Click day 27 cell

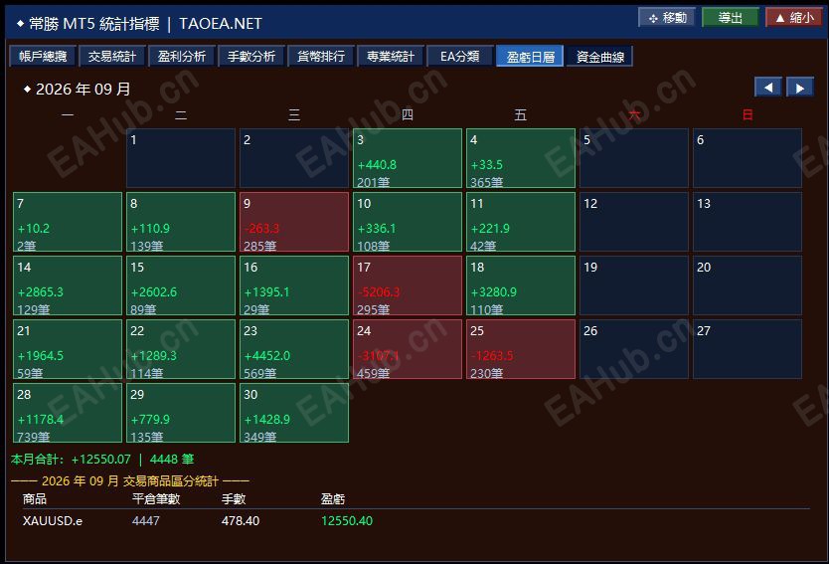[x=747, y=349]
